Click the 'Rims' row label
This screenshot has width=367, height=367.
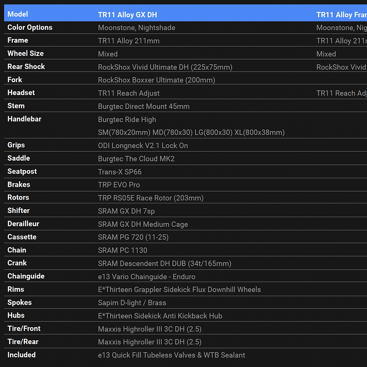coord(16,289)
